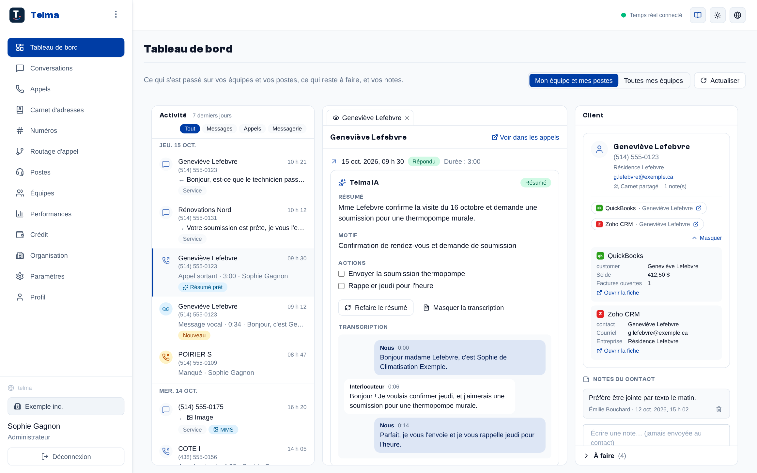
Task: Click the Répondu status badge
Action: [424, 161]
